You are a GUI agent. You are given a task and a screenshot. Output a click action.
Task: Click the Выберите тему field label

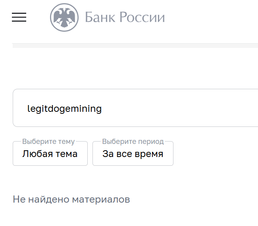tap(48, 142)
